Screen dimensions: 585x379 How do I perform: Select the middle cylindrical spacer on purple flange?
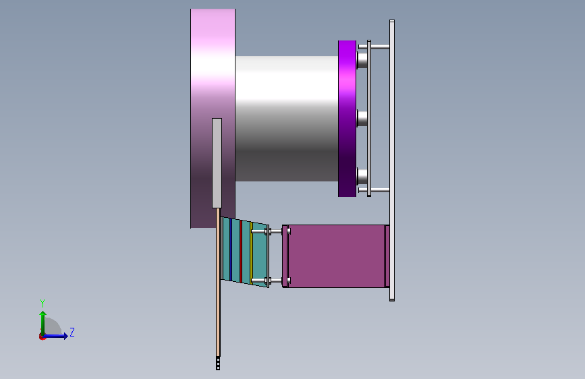point(362,118)
